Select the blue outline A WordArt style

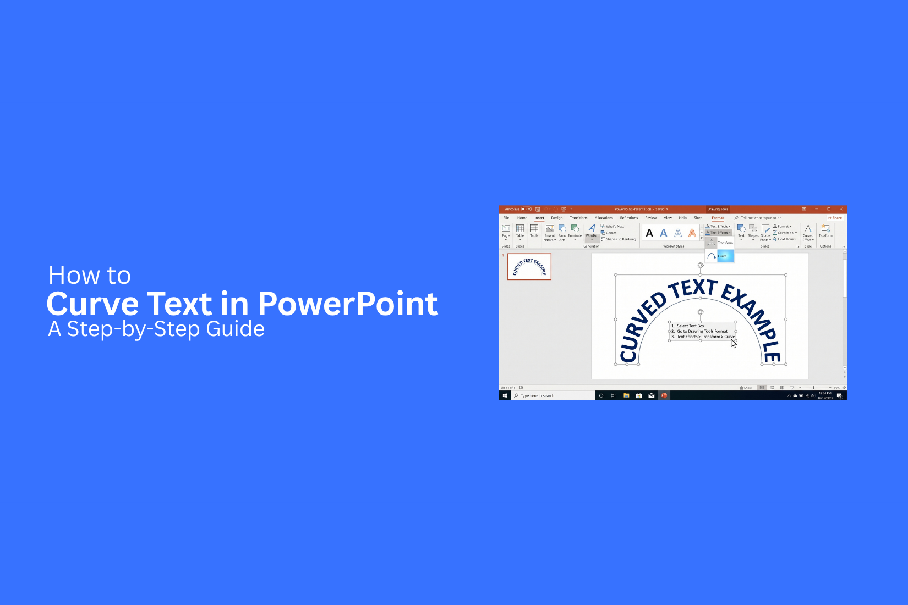pyautogui.click(x=678, y=233)
